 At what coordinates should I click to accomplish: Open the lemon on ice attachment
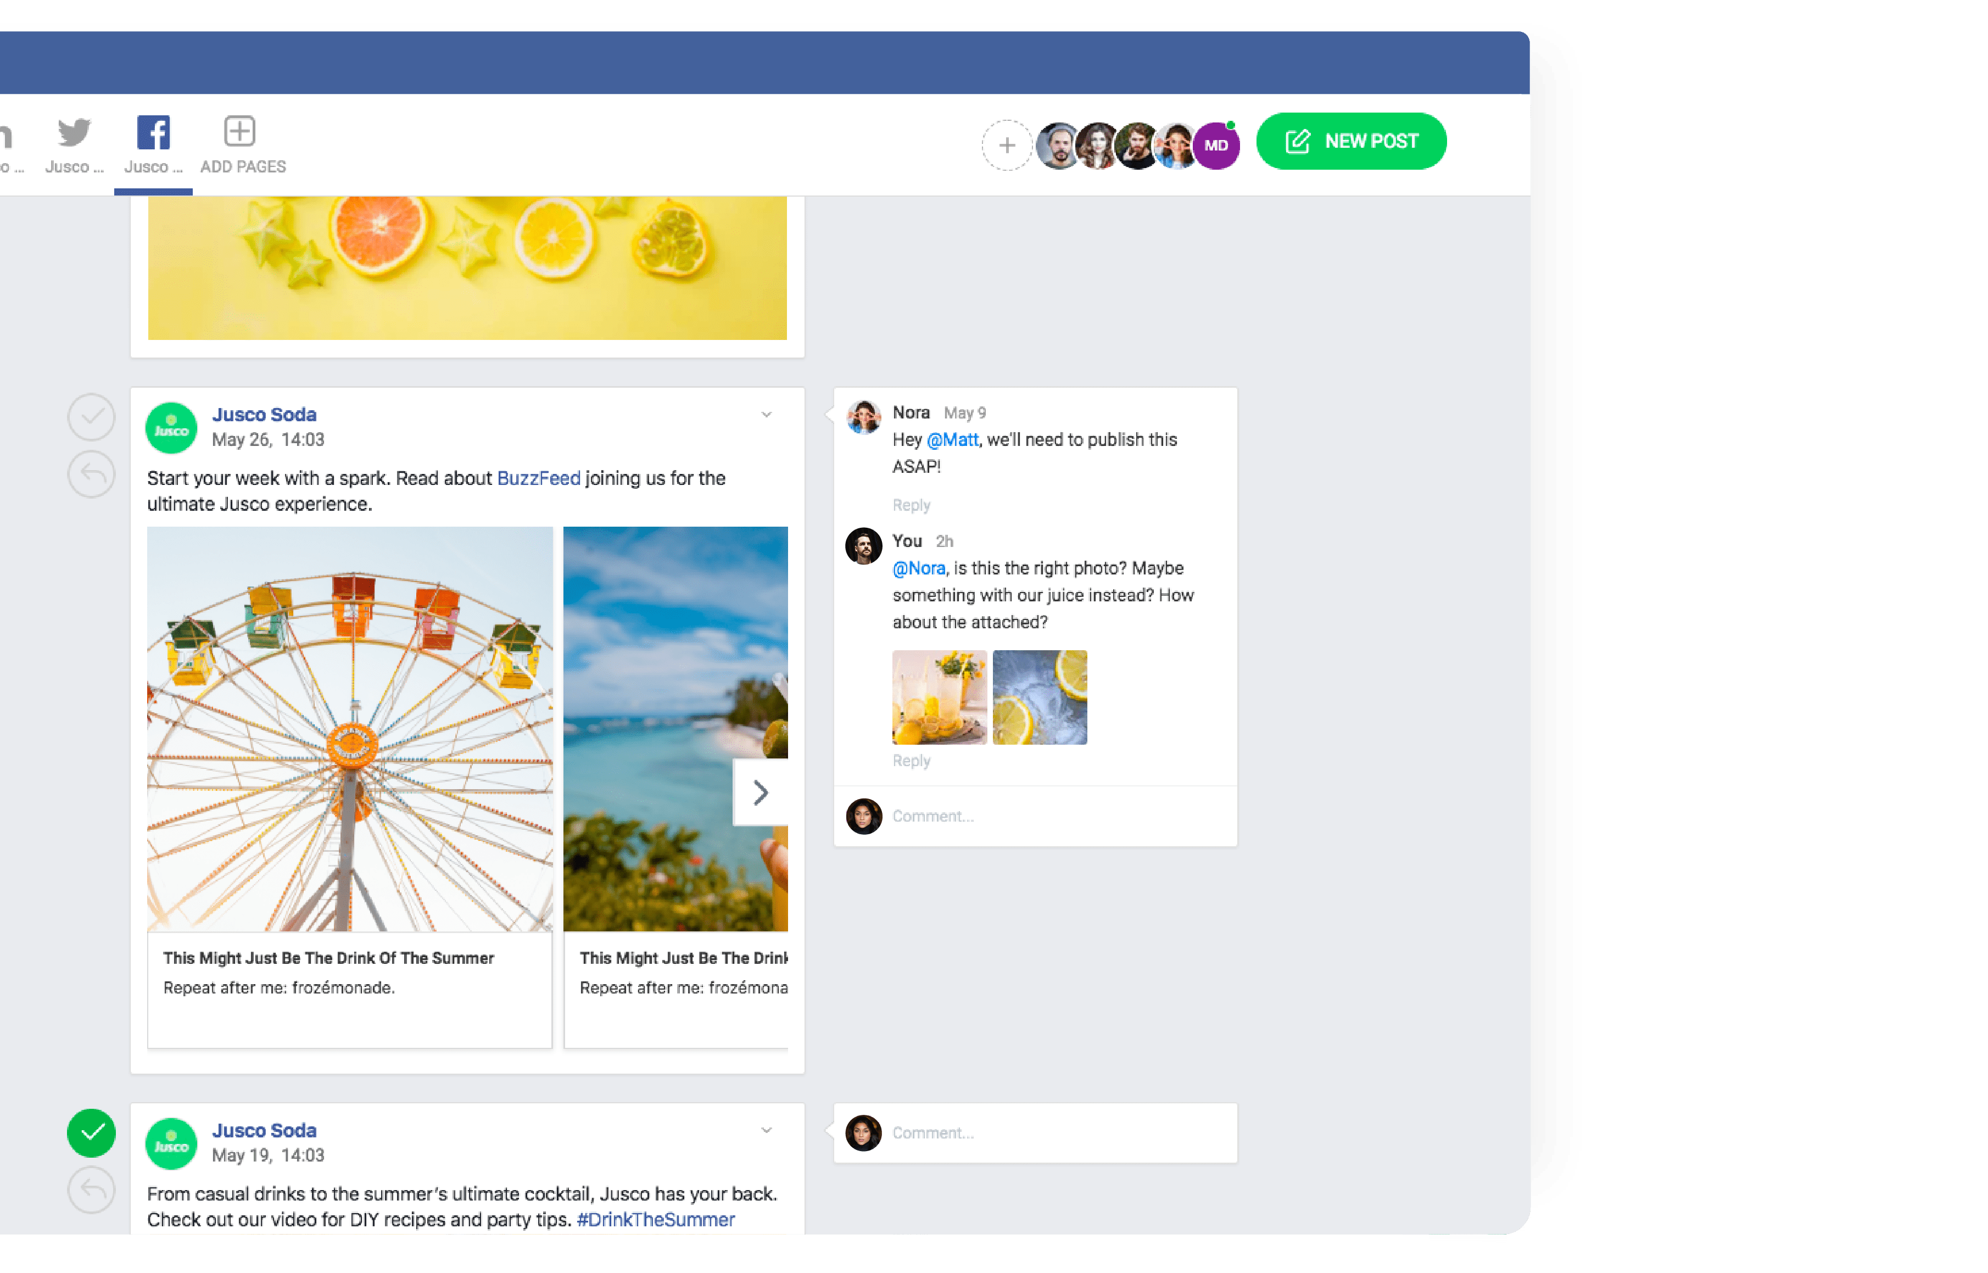(1039, 697)
